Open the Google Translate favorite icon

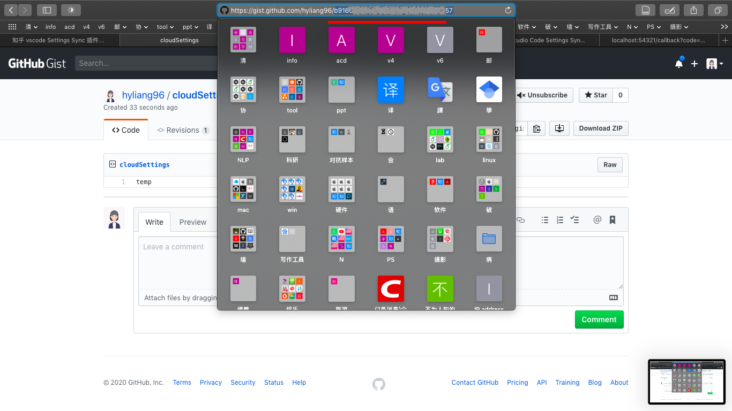440,90
